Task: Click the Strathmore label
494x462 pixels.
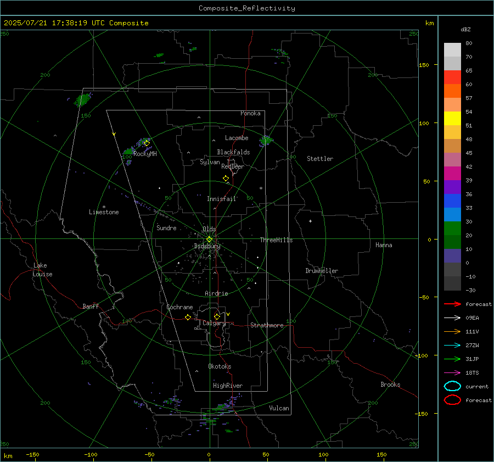Action: coord(267,325)
